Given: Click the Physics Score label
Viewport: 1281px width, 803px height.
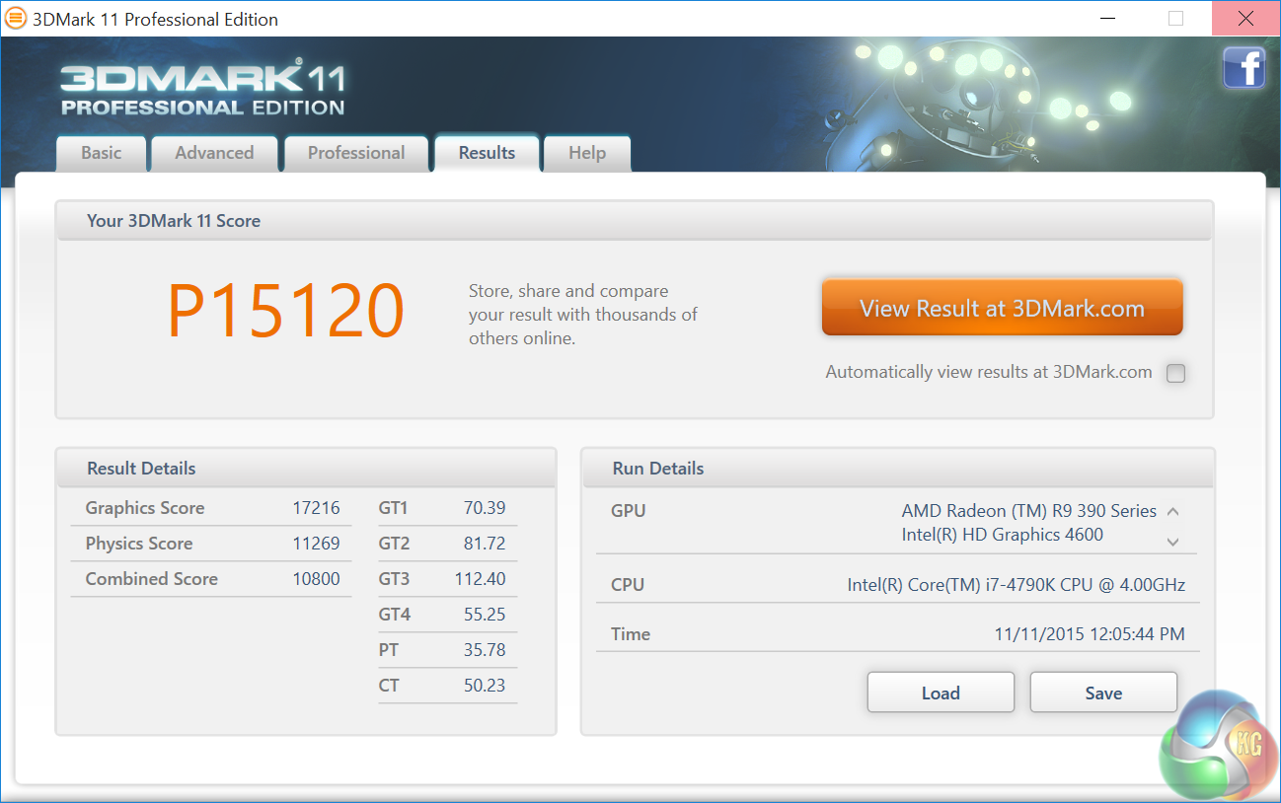Looking at the screenshot, I should (x=138, y=544).
